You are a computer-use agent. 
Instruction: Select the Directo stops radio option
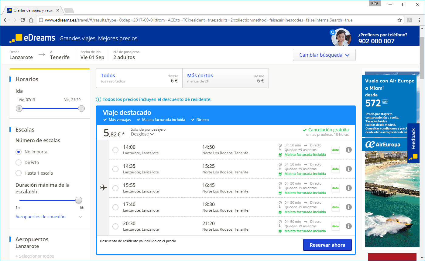pos(19,162)
